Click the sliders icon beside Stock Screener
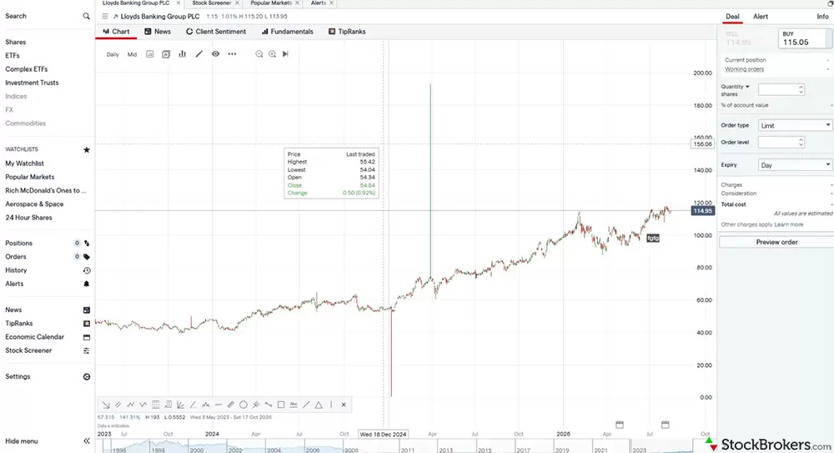 [x=86, y=350]
